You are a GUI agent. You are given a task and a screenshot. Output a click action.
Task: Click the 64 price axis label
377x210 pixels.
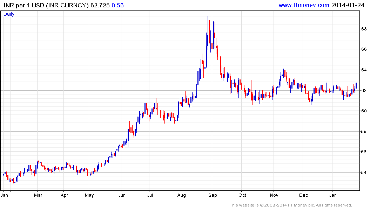point(364,70)
